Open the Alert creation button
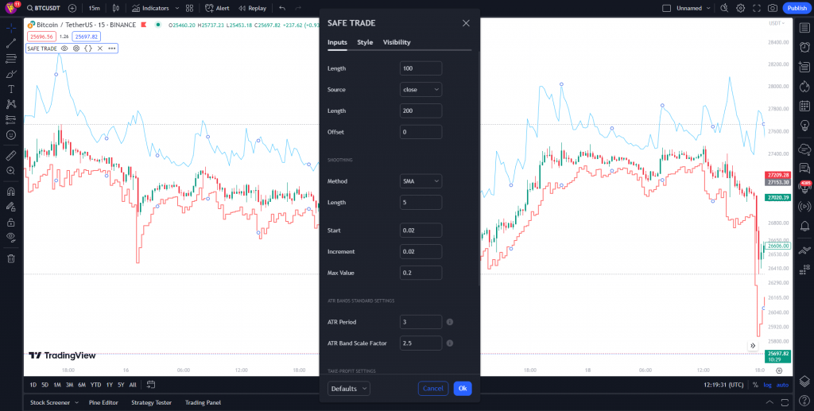Screen dimensions: 814x411 (217, 8)
